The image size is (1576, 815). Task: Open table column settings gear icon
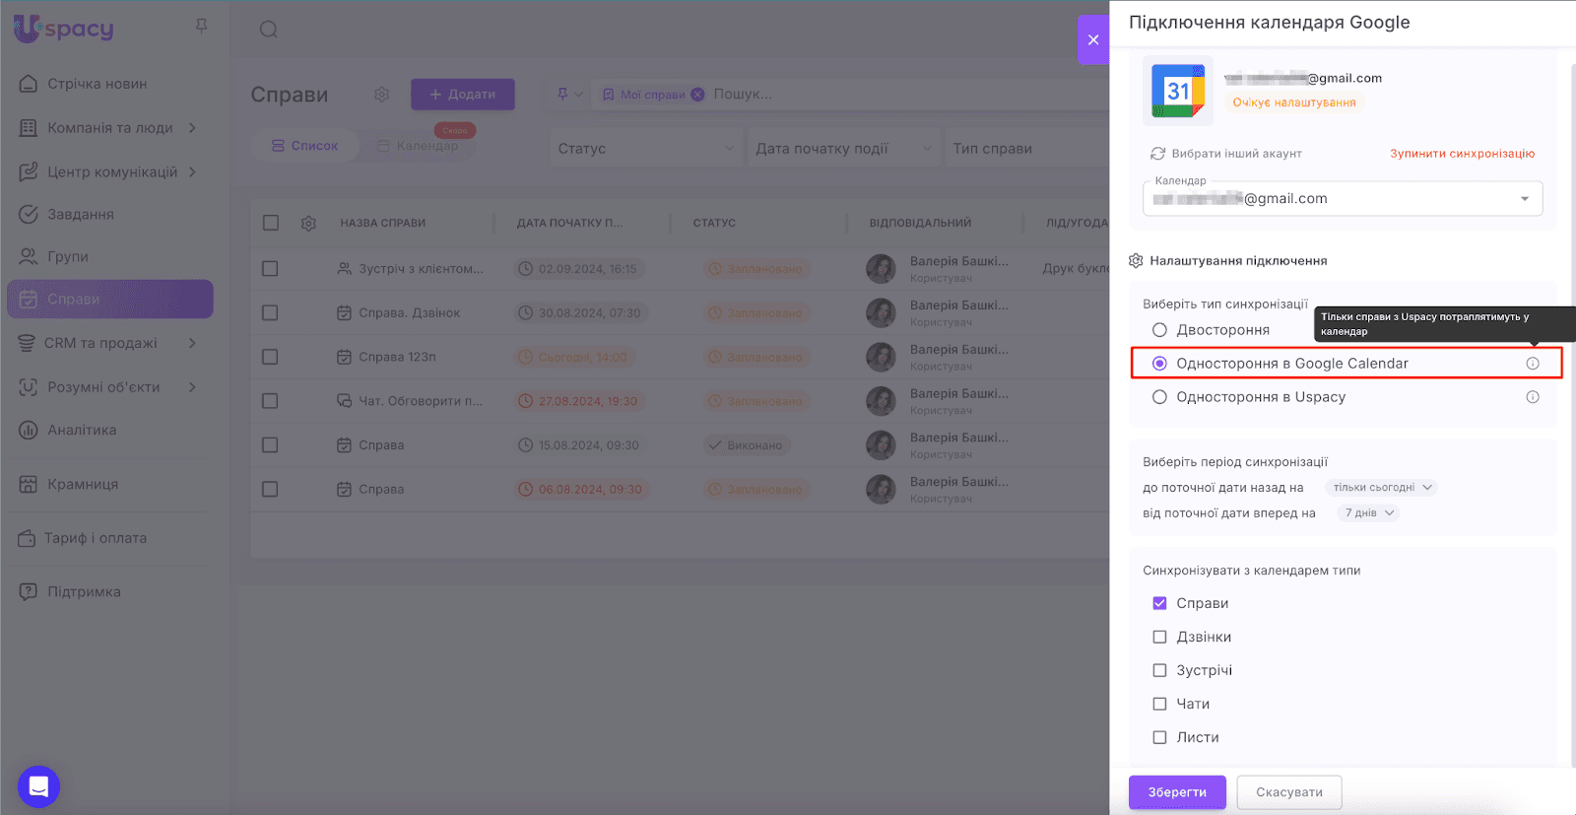coord(308,224)
